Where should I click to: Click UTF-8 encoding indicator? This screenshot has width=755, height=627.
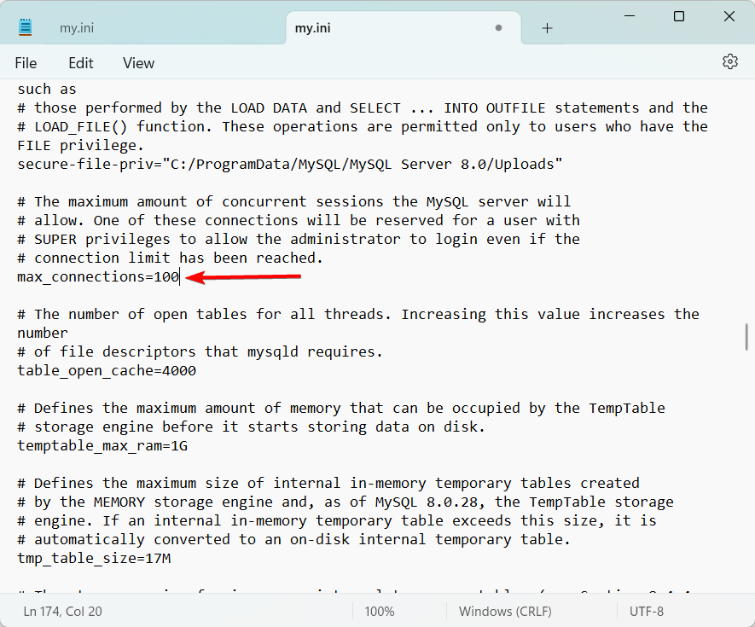646,611
